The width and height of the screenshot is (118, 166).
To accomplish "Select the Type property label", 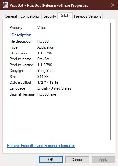I will [x=14, y=47].
